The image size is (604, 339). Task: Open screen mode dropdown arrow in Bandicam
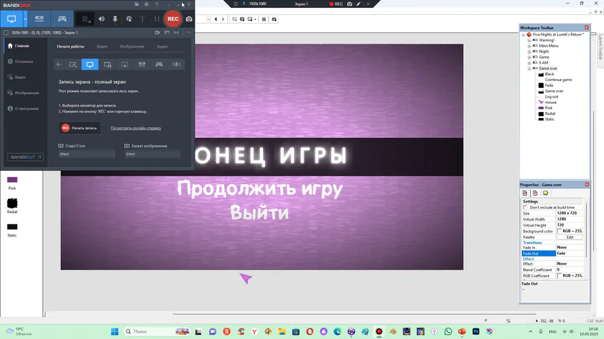point(26,19)
